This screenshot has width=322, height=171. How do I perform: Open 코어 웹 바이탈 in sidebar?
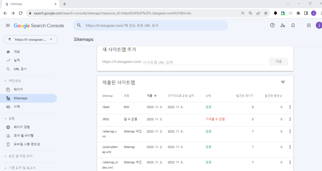(x=29, y=136)
